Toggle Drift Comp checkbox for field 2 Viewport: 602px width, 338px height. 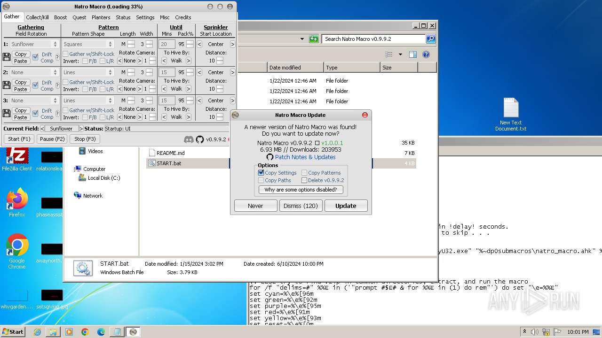[x=35, y=85]
